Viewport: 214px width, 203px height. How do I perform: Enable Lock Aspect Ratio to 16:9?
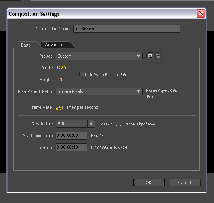pos(82,74)
